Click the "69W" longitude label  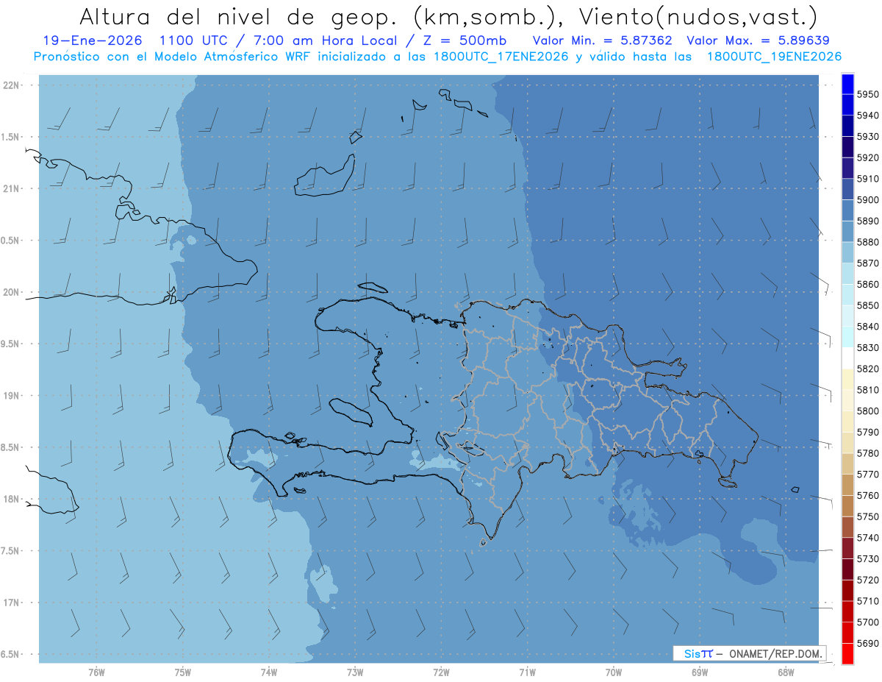coord(700,672)
